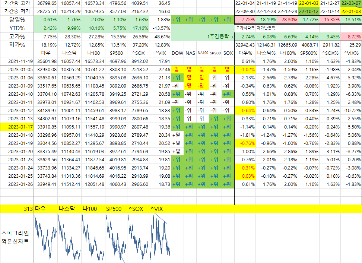
Task: Click the yellow -1.02% cell
Action: [245, 69]
